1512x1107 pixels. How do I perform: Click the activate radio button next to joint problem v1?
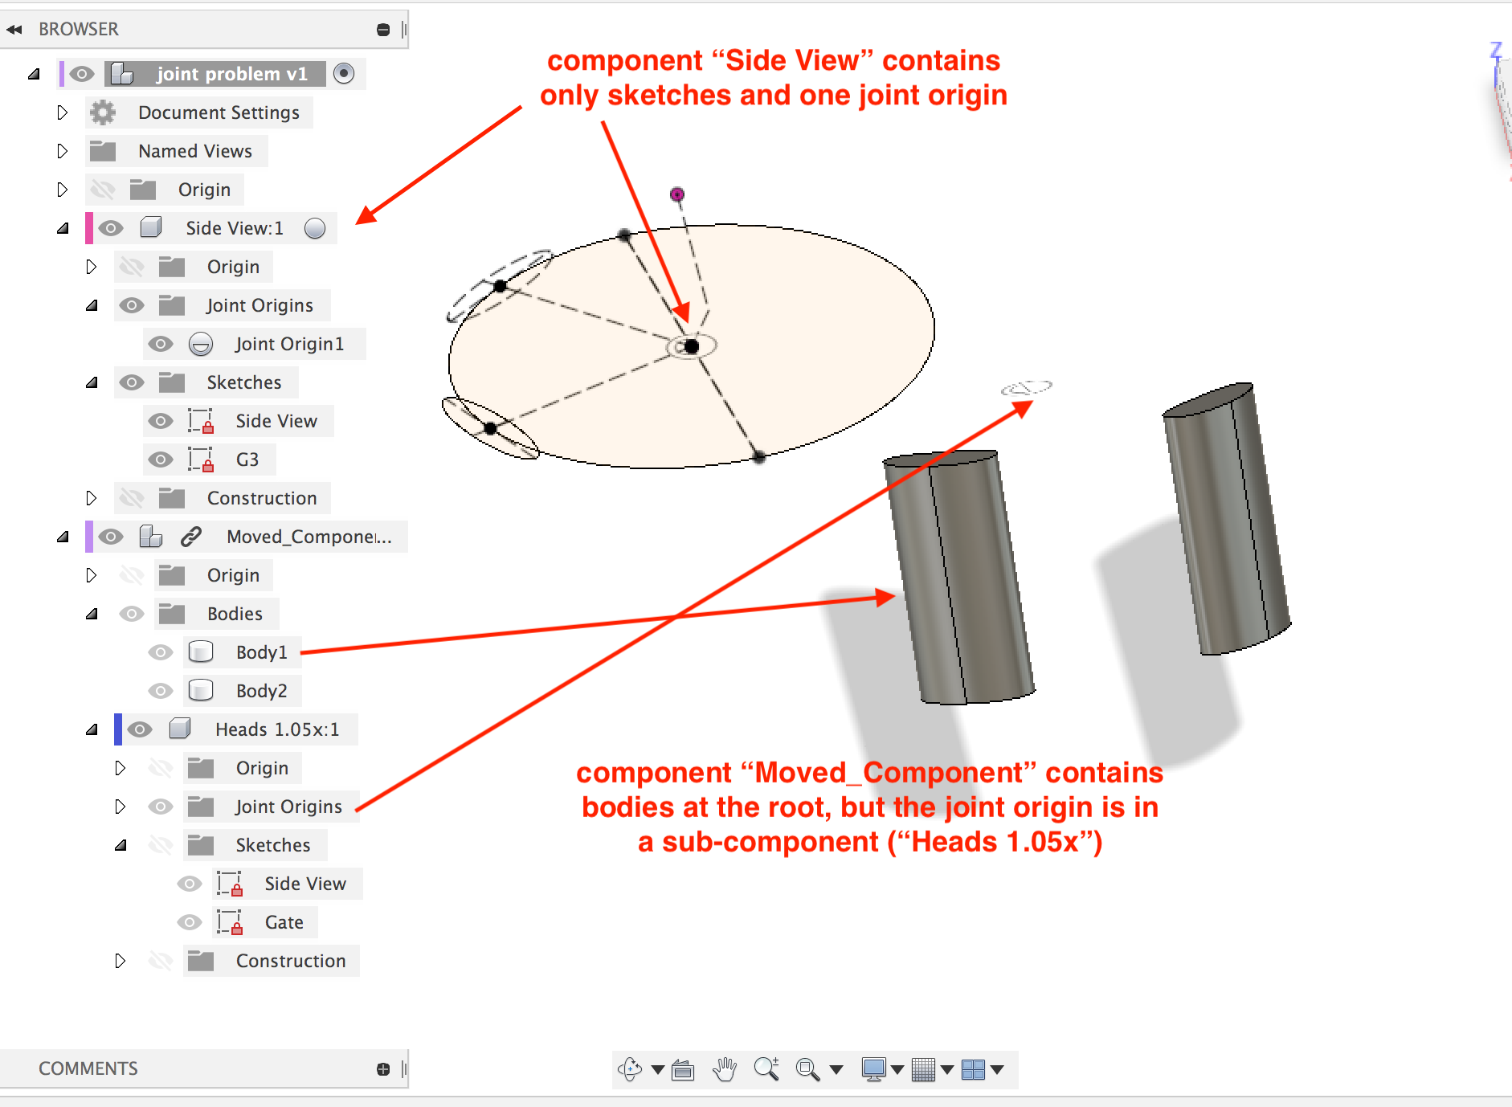pos(345,73)
